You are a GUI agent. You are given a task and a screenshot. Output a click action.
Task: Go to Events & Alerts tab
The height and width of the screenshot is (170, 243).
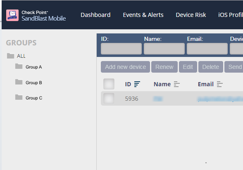(x=143, y=15)
